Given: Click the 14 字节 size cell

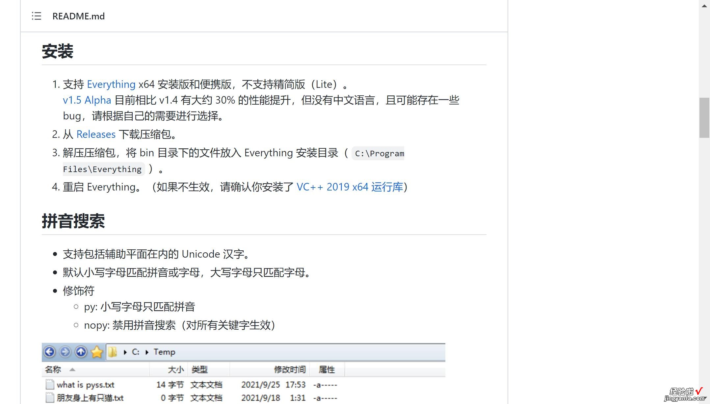Looking at the screenshot, I should (170, 385).
